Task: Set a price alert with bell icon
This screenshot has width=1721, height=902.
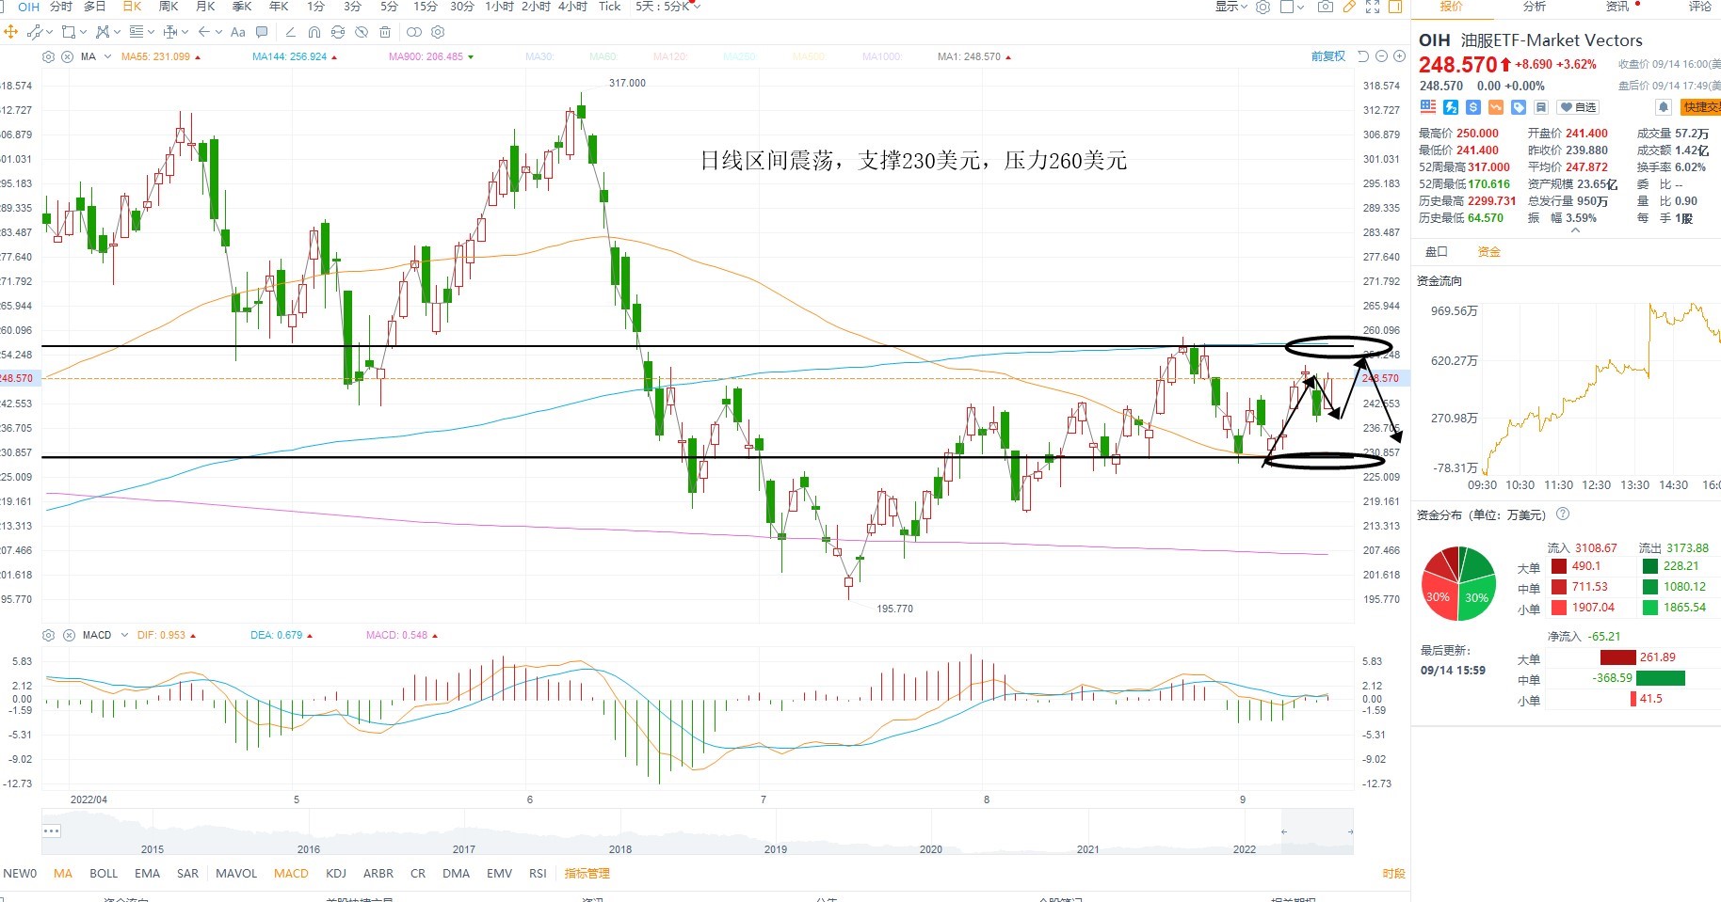Action: (1664, 107)
